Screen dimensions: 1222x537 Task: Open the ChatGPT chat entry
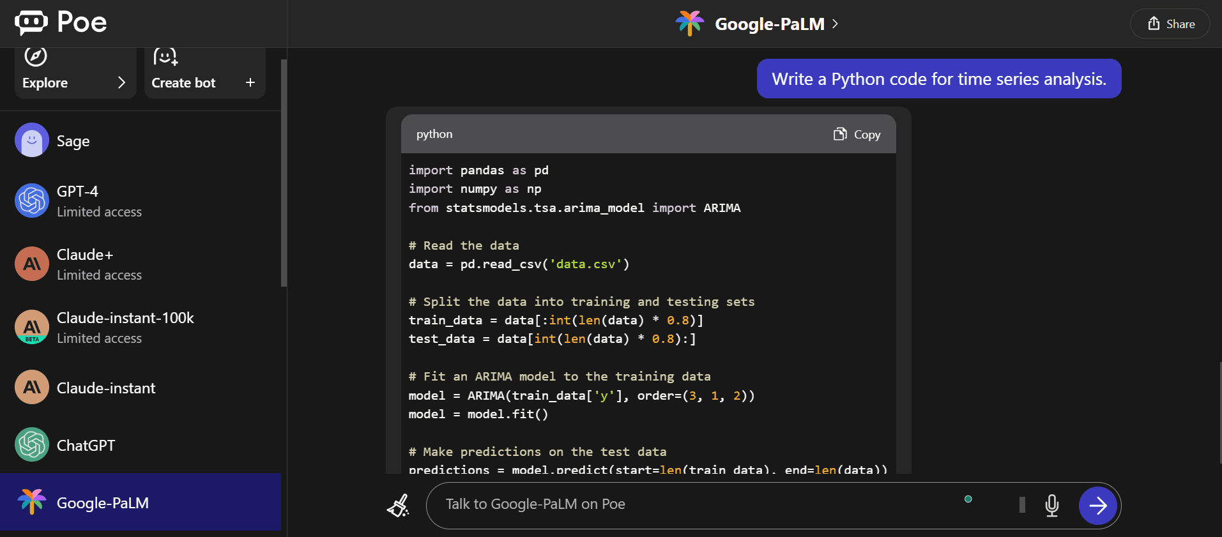point(141,445)
